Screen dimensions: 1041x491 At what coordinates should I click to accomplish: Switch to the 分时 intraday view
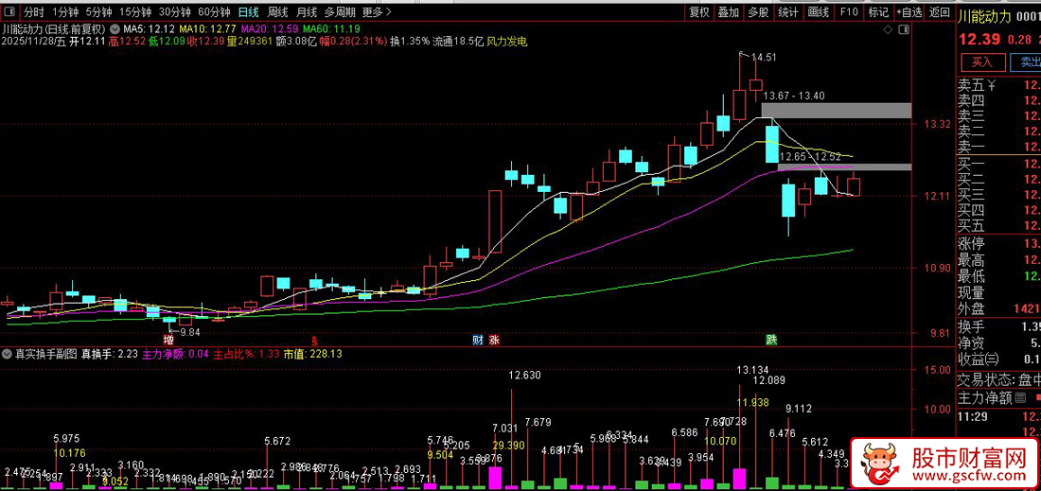(34, 12)
